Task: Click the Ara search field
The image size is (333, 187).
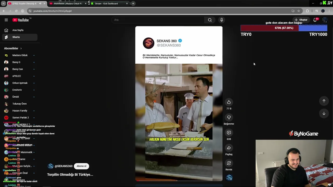Action: click(158, 20)
